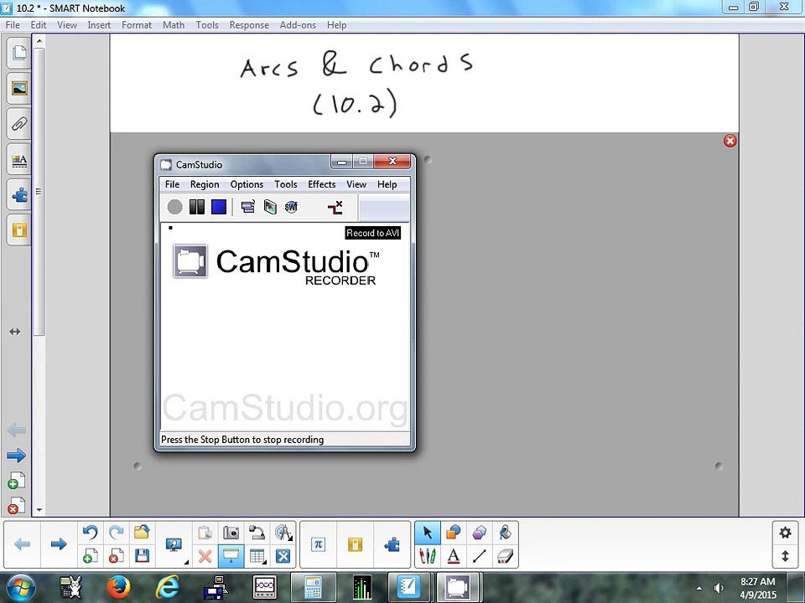Screen dimensions: 805x603
Task: Choose the Lines tool
Action: 479,556
